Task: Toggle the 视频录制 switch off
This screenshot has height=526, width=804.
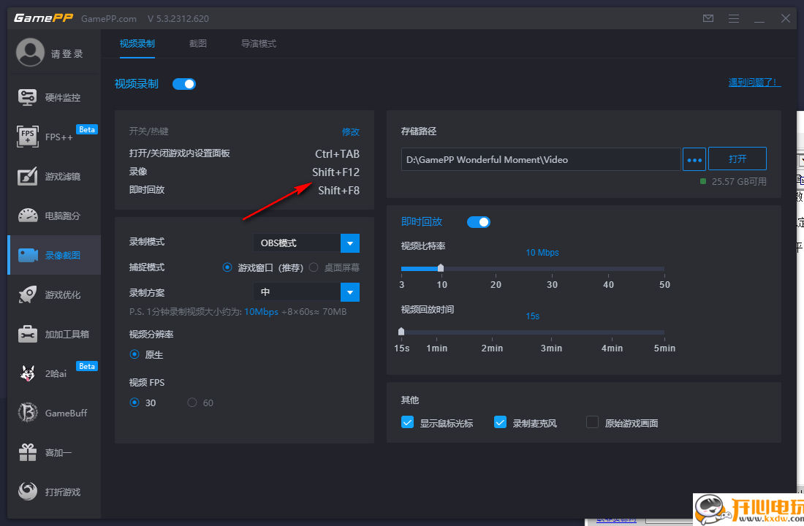Action: tap(184, 84)
